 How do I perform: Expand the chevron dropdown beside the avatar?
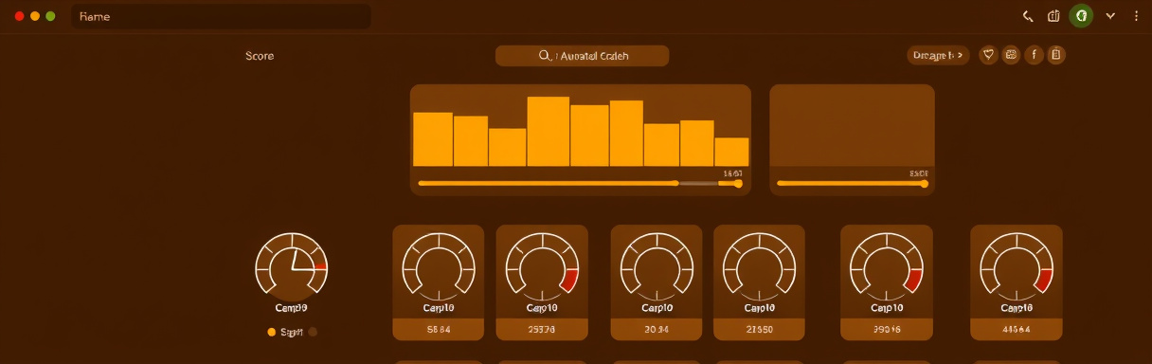click(1111, 16)
